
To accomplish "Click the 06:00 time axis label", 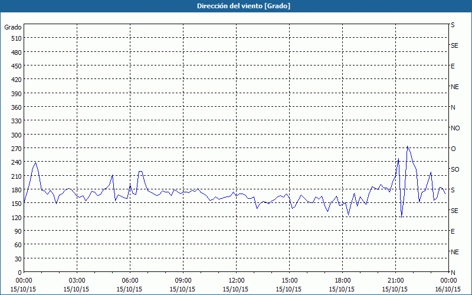I will (130, 281).
